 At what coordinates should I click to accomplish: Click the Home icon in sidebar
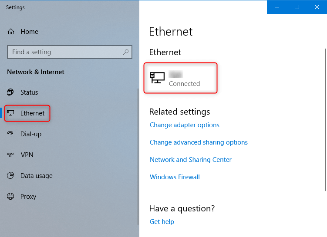(11, 32)
